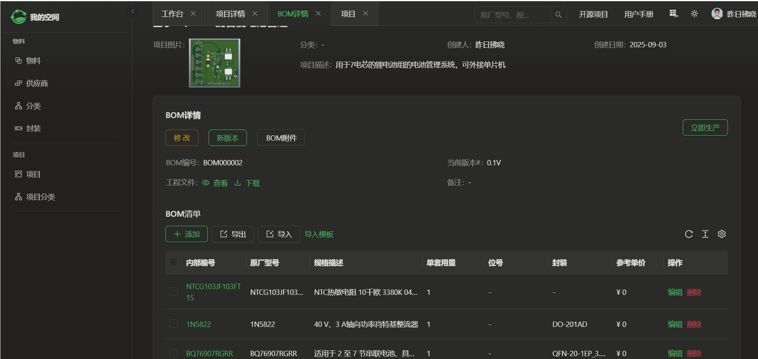Viewport: 758px width, 359px height.
Task: Focus the part number search field
Action: click(512, 15)
